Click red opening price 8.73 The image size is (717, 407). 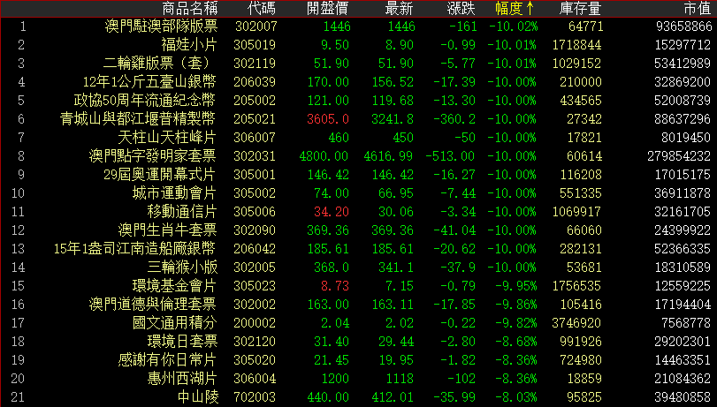click(x=335, y=286)
